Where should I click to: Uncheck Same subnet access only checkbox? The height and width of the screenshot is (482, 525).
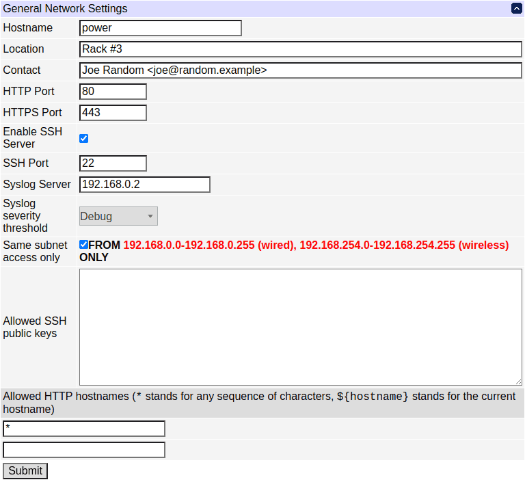83,245
